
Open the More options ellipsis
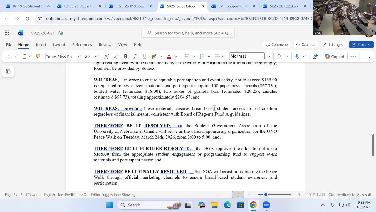353,56
